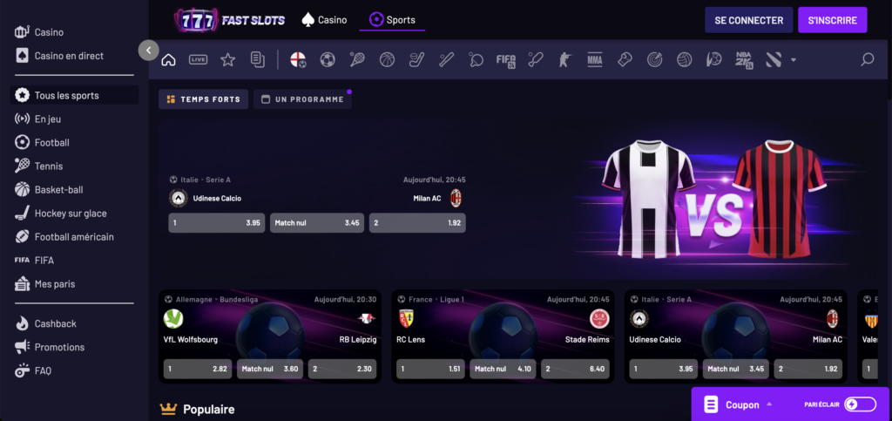Bet Match nul 4.10 Lens-Reims

[x=503, y=369]
